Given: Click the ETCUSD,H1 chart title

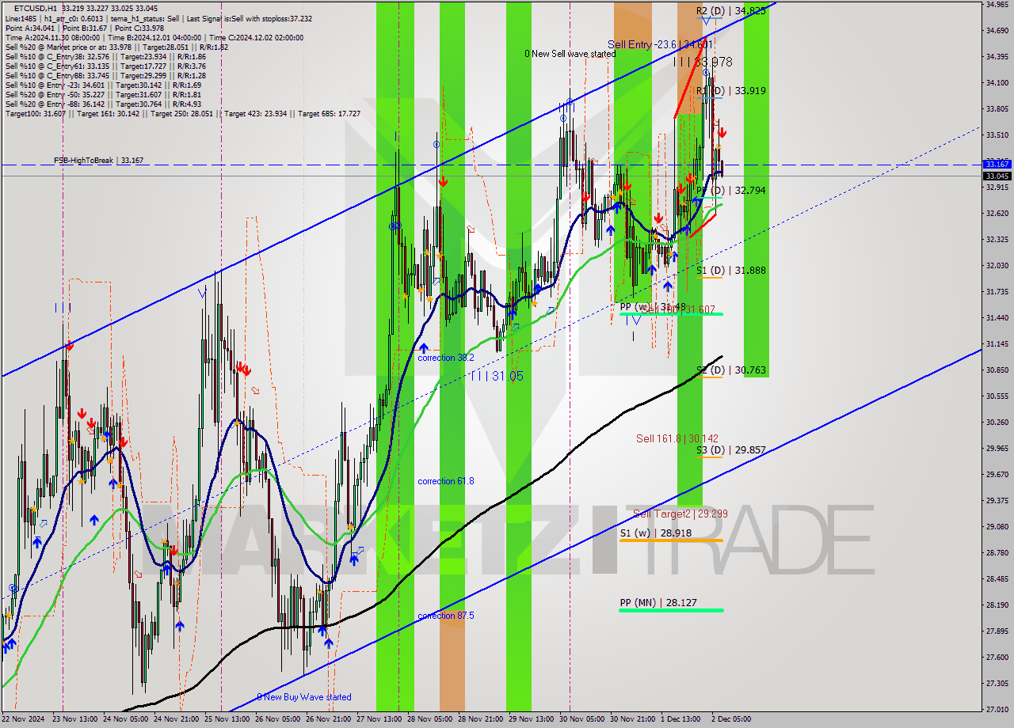Looking at the screenshot, I should pyautogui.click(x=36, y=8).
